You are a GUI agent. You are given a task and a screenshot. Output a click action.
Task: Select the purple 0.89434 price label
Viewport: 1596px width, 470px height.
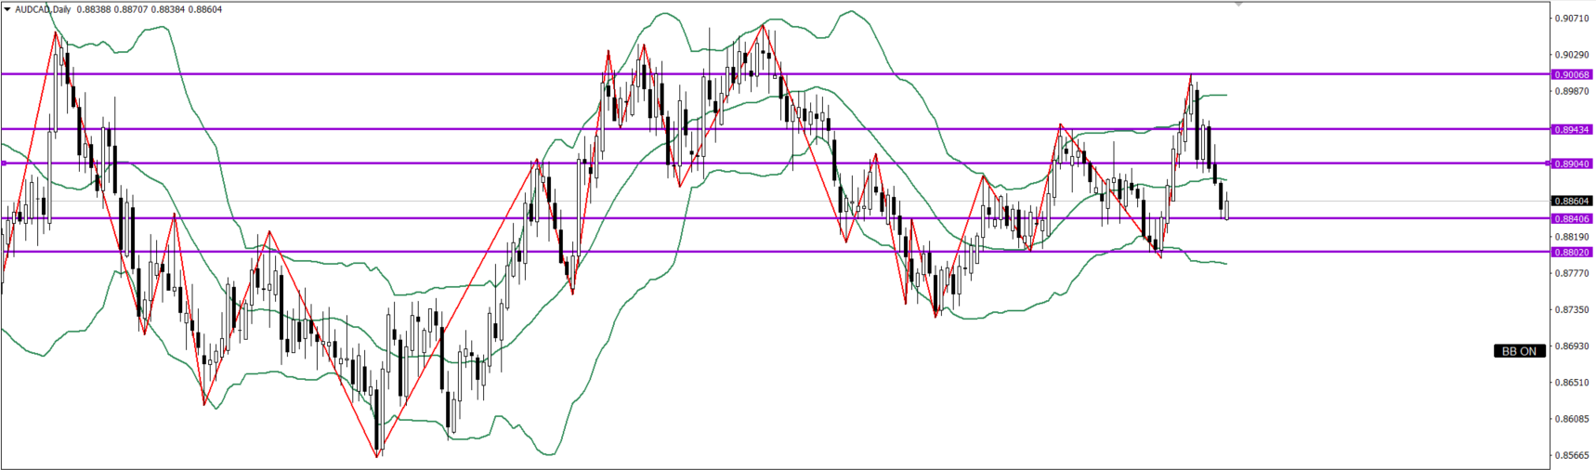tap(1572, 129)
